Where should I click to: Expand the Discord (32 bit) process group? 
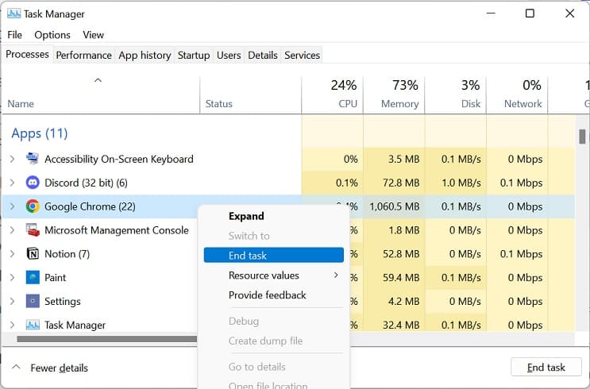(12, 183)
